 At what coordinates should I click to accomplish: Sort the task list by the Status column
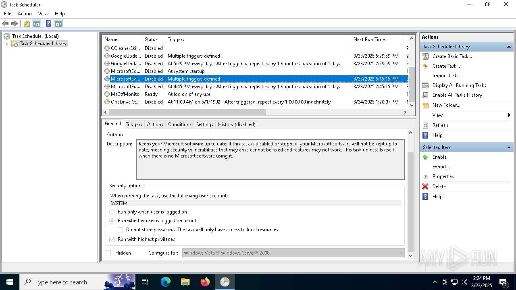click(x=154, y=39)
